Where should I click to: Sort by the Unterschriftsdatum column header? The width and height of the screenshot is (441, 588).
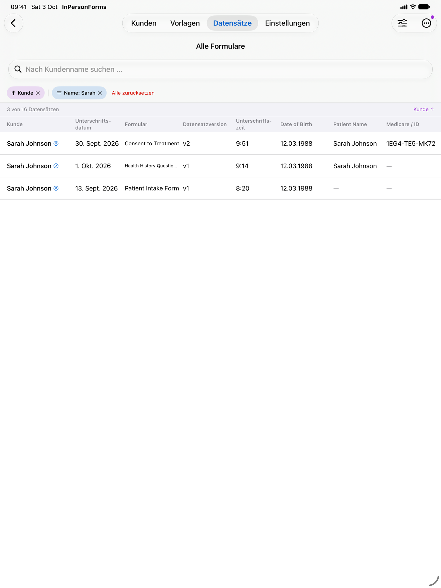click(x=93, y=124)
